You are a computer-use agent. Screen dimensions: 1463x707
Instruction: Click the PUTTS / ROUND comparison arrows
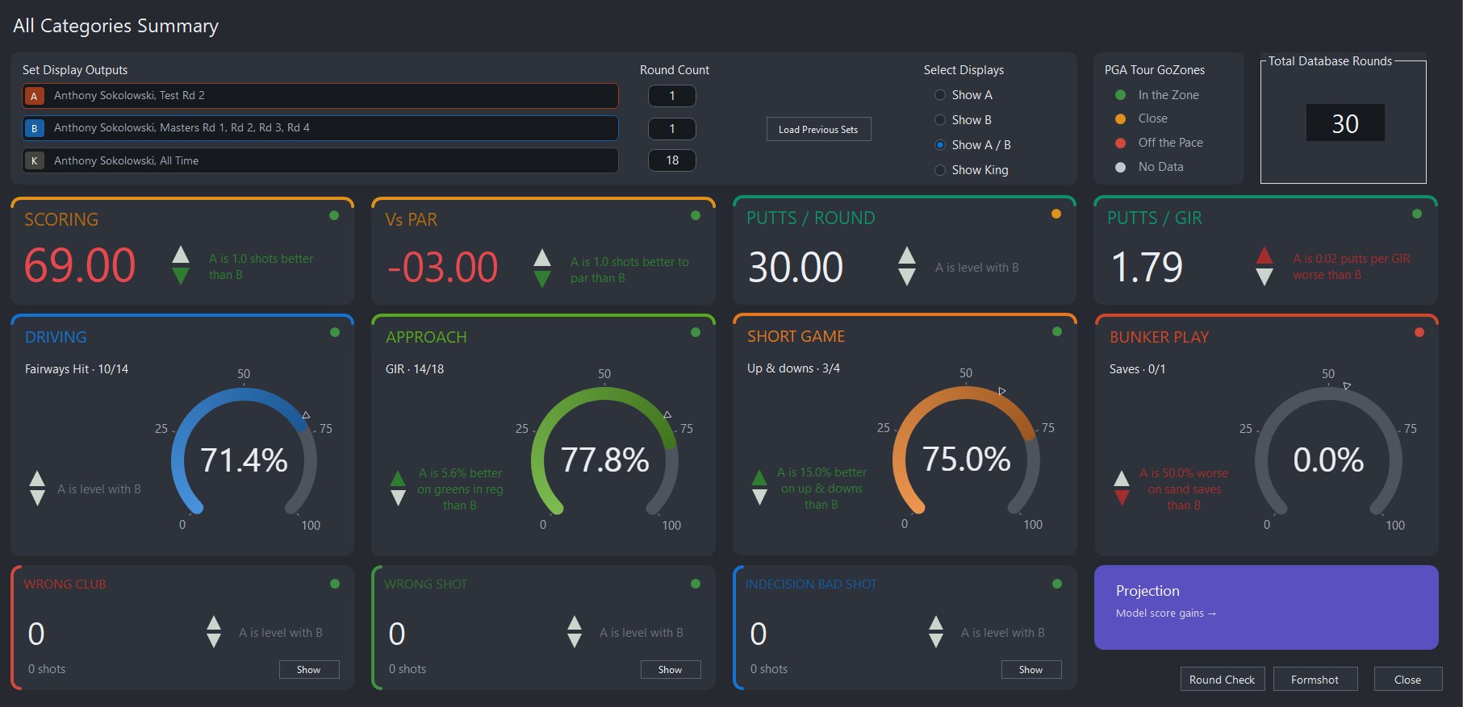[907, 266]
